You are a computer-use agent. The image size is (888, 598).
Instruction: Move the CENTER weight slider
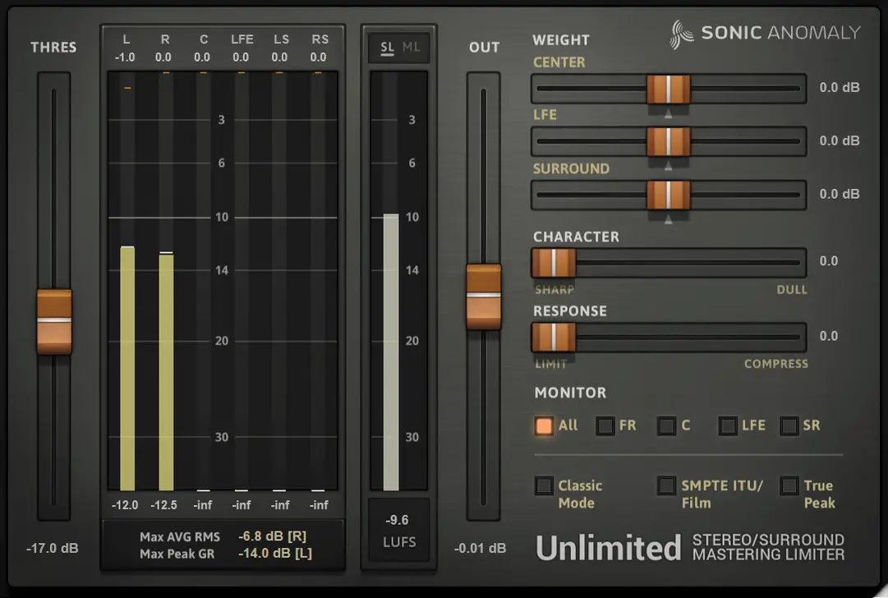pos(668,88)
